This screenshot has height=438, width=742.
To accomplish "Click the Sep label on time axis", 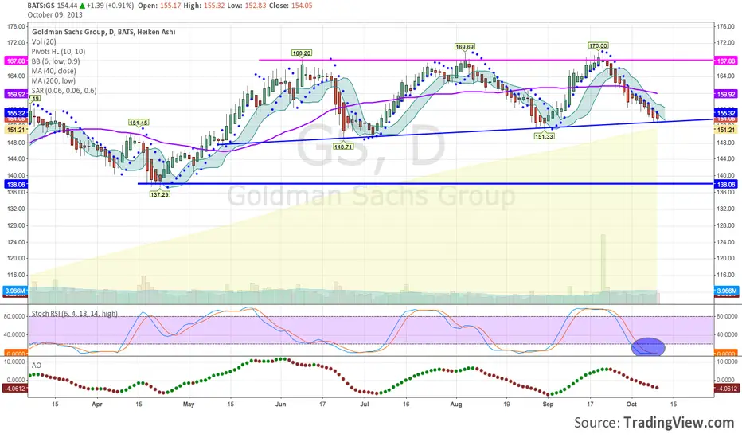I will 548,405.
